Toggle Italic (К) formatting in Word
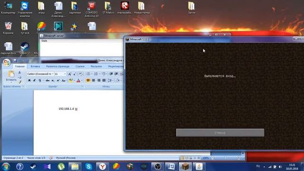304x171 pixels. [x=35, y=80]
